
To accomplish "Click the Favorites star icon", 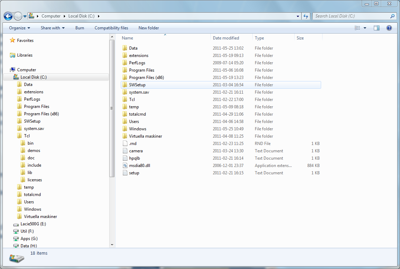I will click(13, 41).
